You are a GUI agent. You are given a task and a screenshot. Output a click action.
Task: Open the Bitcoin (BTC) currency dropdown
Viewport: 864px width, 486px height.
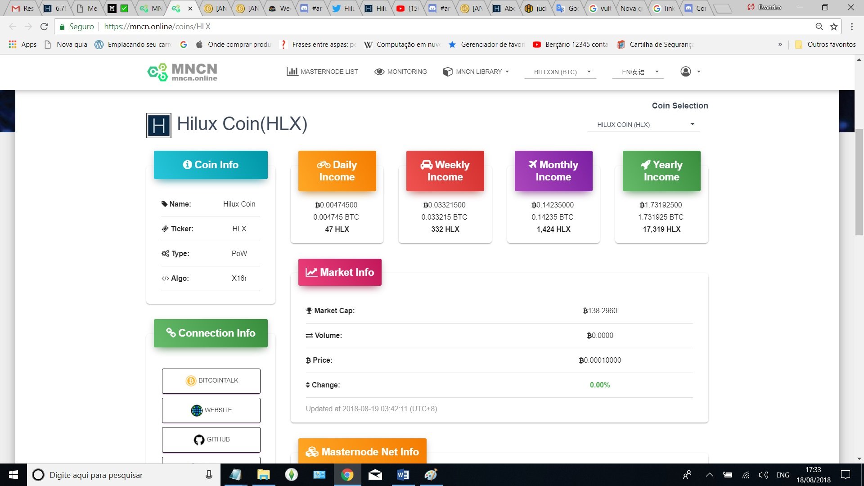(x=560, y=72)
